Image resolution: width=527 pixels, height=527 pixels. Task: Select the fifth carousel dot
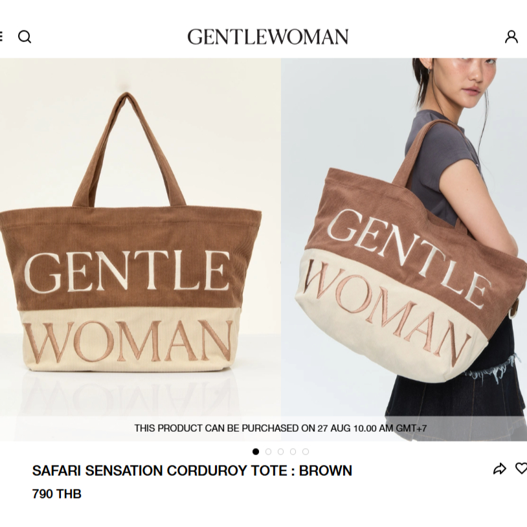click(x=306, y=451)
